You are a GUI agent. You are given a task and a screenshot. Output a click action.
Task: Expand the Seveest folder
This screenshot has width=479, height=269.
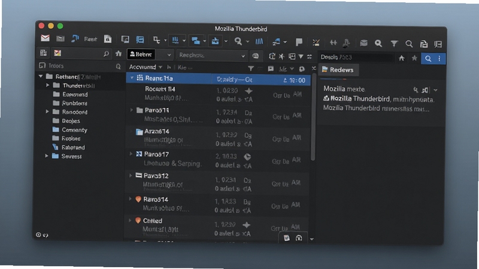[x=47, y=156]
